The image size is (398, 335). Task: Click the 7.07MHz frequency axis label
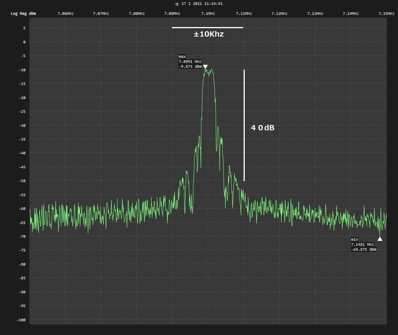[x=101, y=13]
